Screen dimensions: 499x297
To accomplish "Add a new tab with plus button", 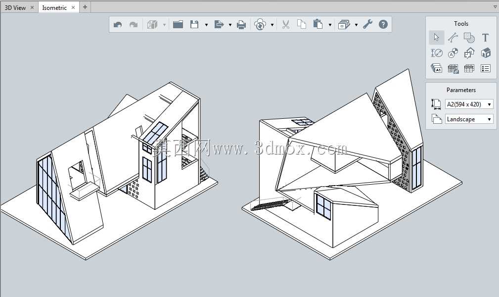I will coord(85,7).
